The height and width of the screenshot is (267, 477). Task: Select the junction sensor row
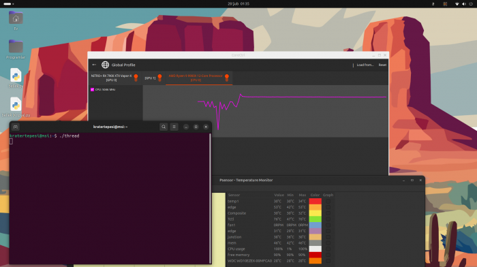[x=281, y=237]
